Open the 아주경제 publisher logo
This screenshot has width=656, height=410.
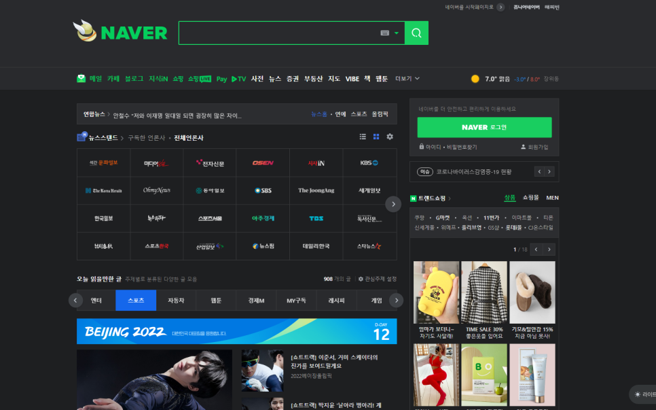(263, 218)
